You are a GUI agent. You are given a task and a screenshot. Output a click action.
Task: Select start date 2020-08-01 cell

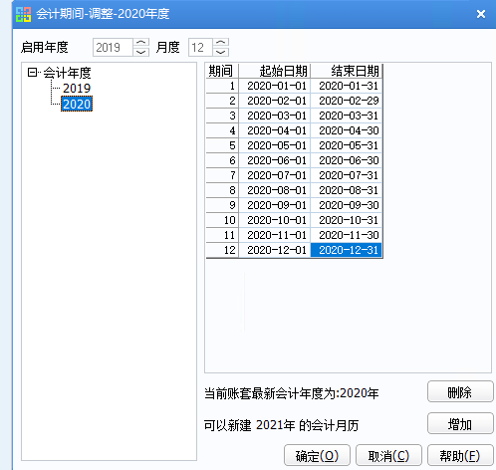click(x=275, y=190)
